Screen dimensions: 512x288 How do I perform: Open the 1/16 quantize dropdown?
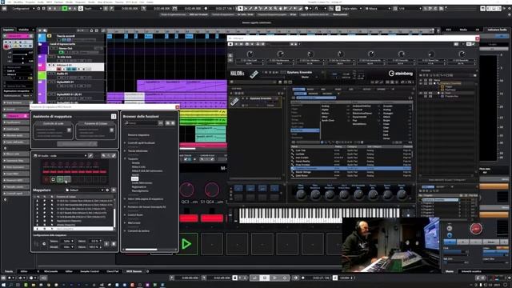[410, 8]
